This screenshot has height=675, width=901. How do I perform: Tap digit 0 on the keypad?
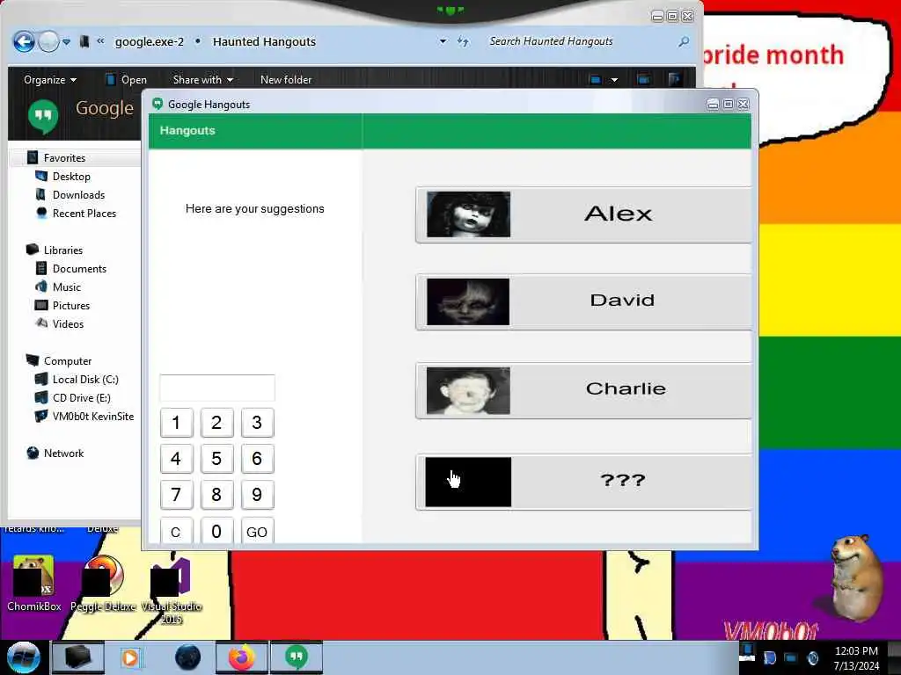coord(216,530)
